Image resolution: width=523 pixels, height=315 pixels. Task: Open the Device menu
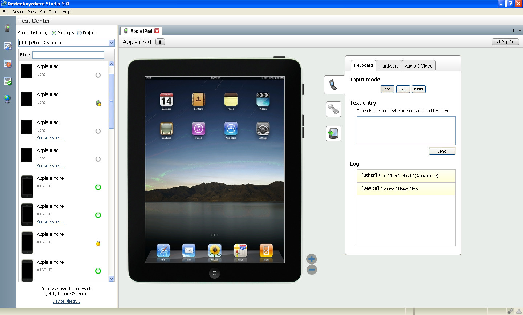coord(18,12)
